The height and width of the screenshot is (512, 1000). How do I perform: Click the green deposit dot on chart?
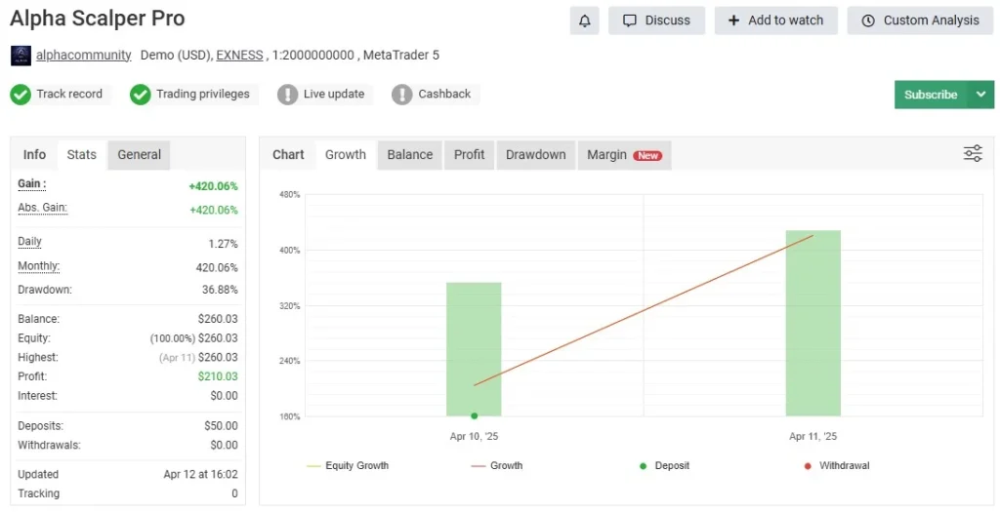[475, 415]
